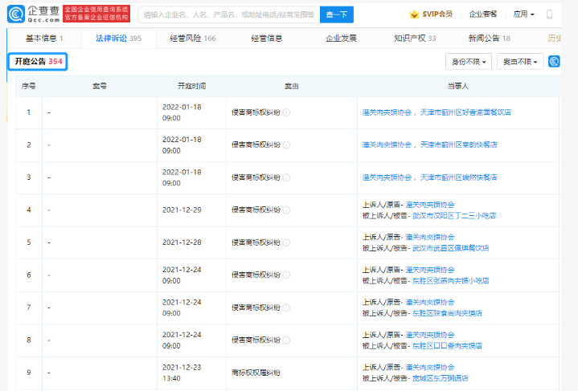Click 2021-12-23 13:40 in row 9
Screen dimensions: 578x391
click(182, 373)
